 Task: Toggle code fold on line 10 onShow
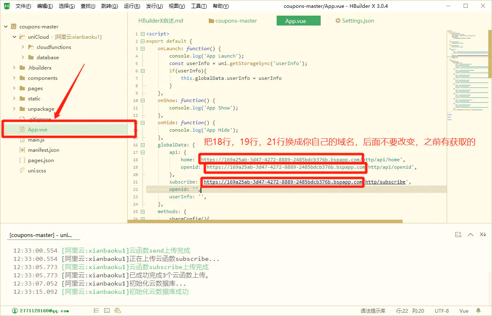tap(142, 100)
